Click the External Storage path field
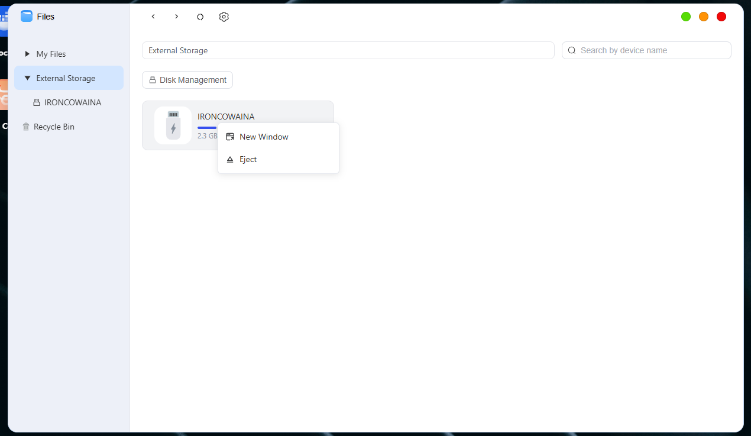Screen dimensions: 751x436 (348, 50)
